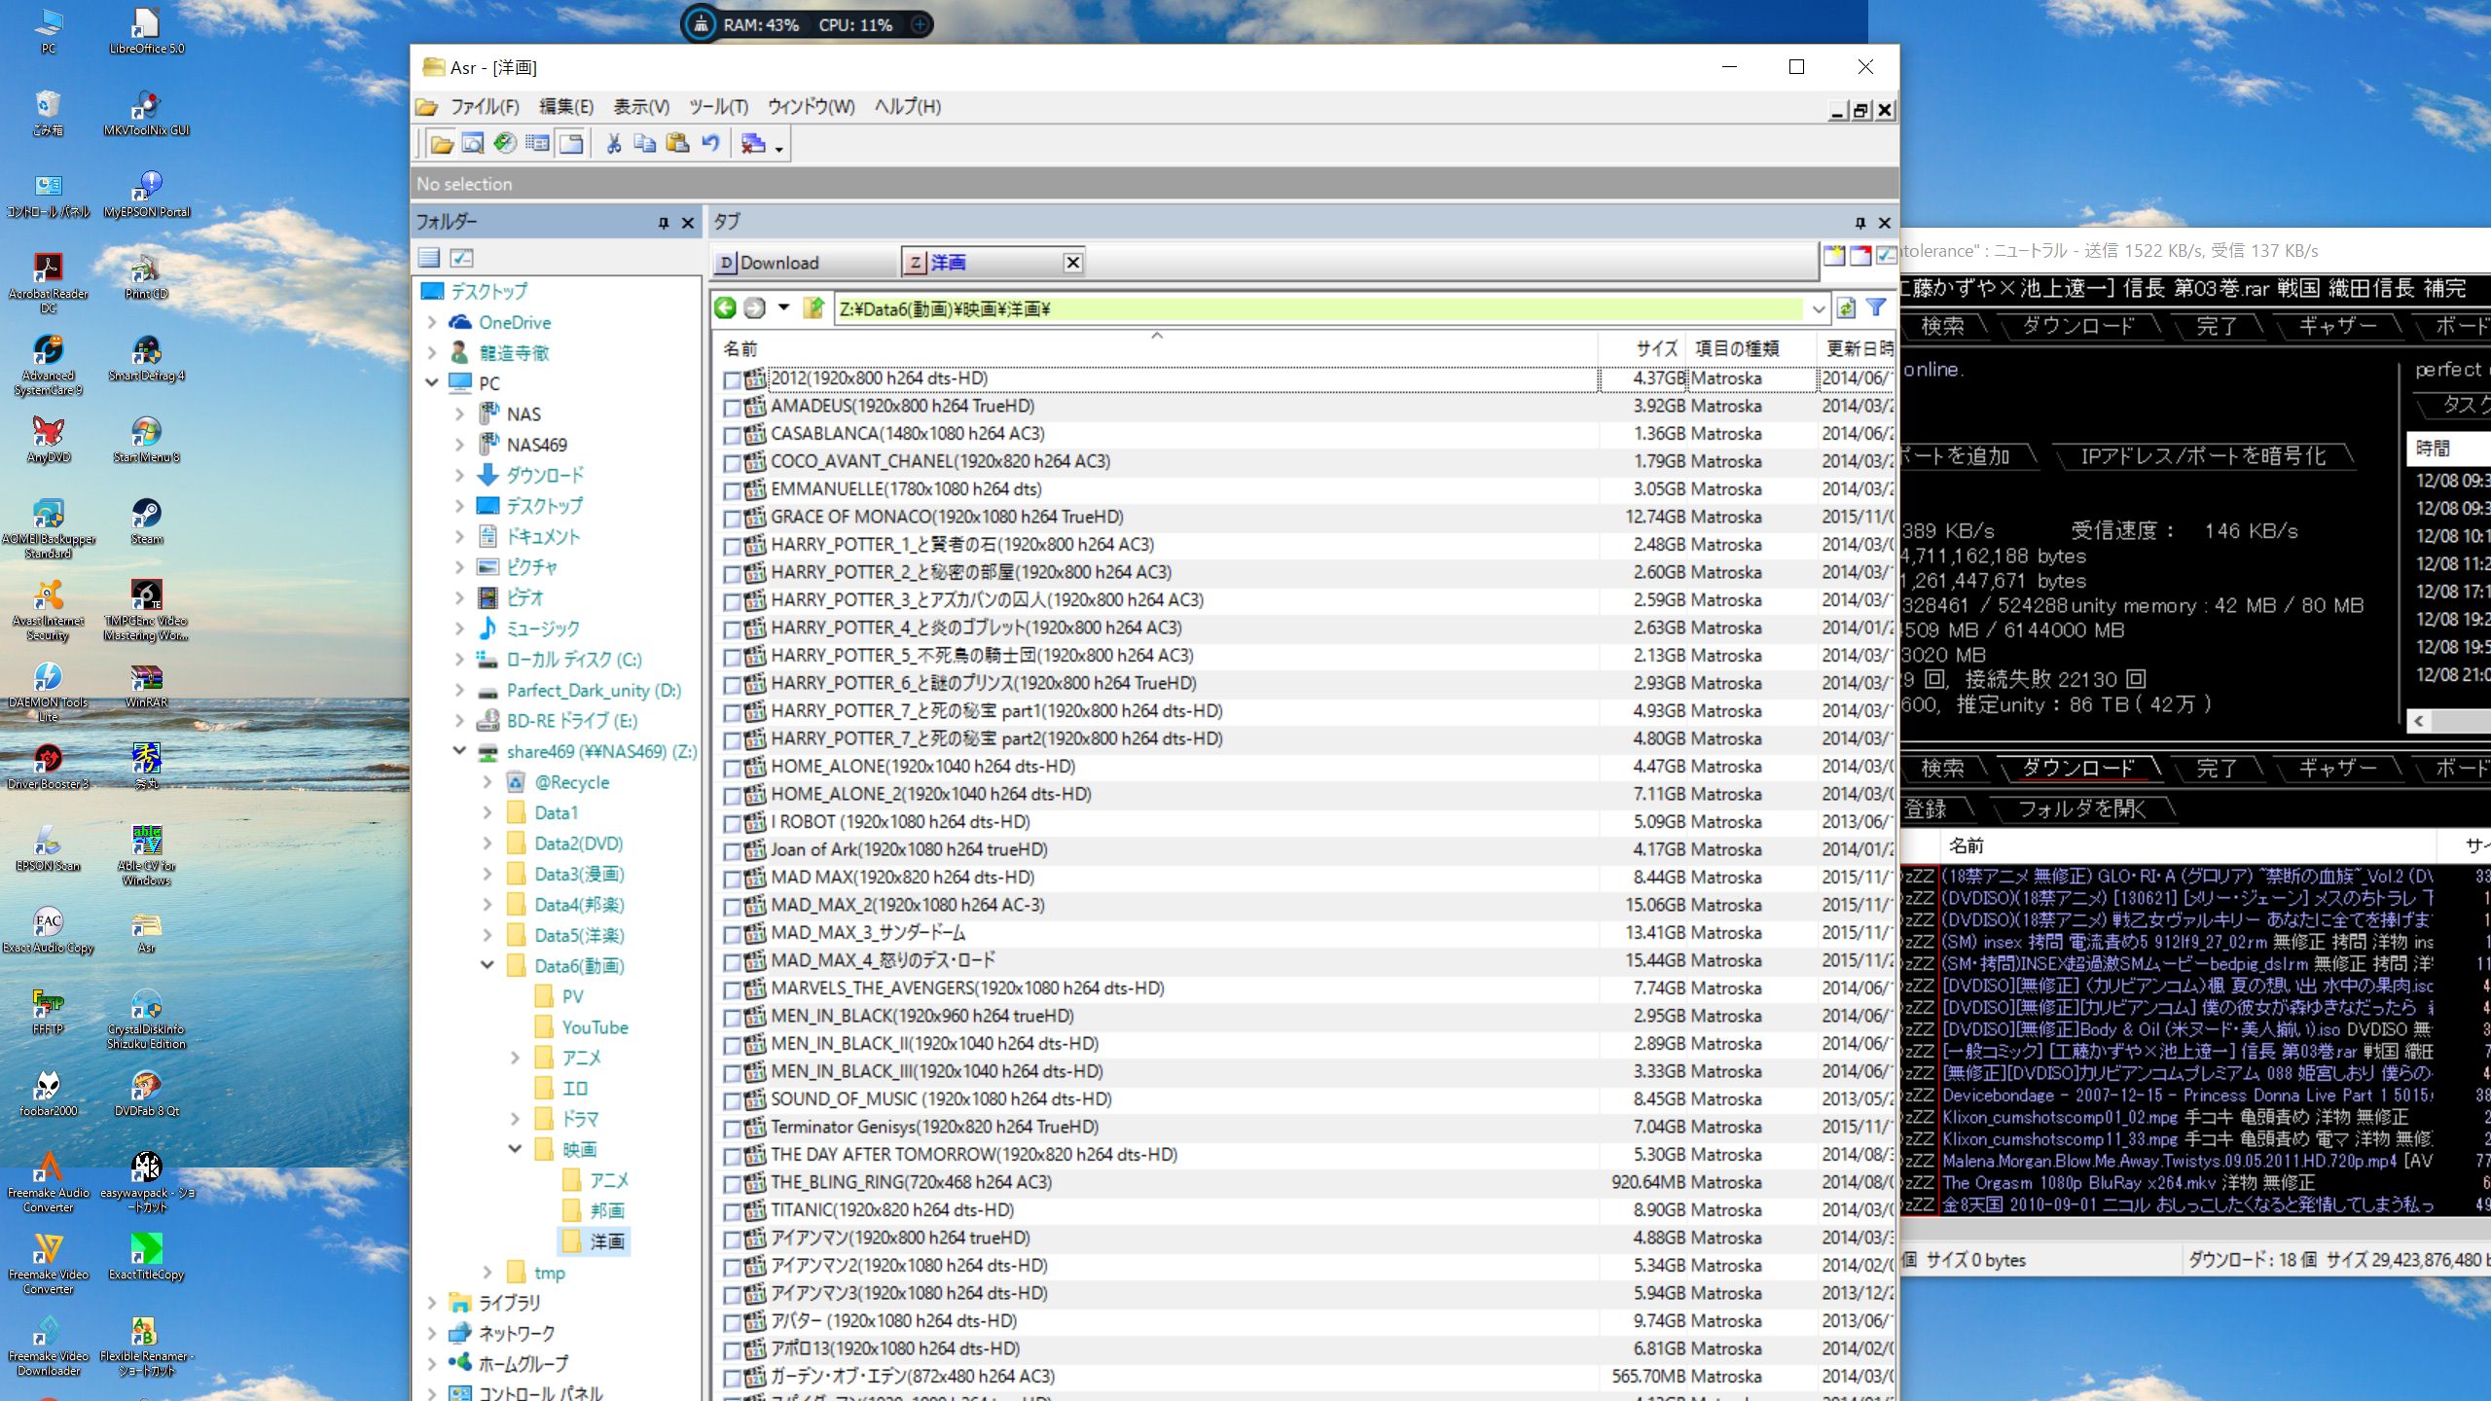
Task: Click the tab checkmark icon beside tab bar
Action: [x=1886, y=256]
